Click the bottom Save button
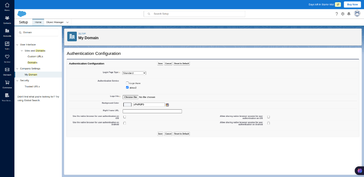Screen dimensions: 364x177 pyautogui.click(x=160, y=134)
